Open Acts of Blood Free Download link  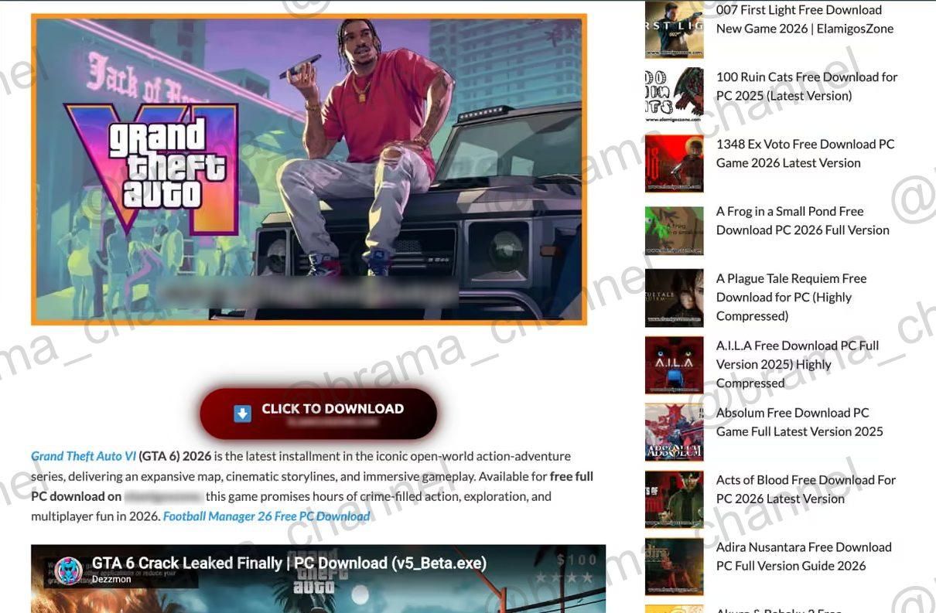[806, 489]
